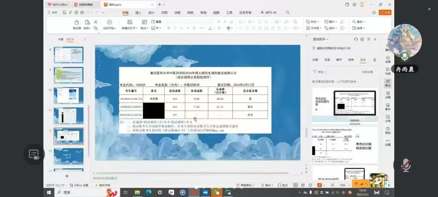Open the 素材 materials sidebar icon
The width and height of the screenshot is (438, 197).
pos(388,106)
